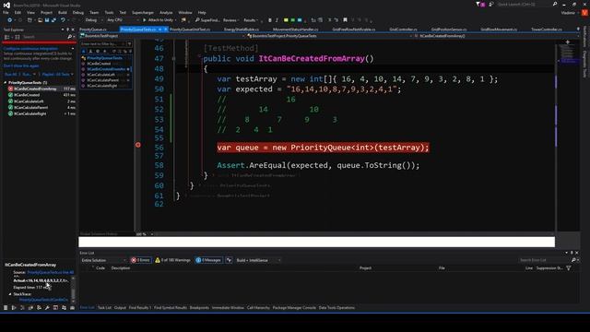Screen dimensions: 590x332
Task: Click in the Test Explorer search field
Action: 44,37
